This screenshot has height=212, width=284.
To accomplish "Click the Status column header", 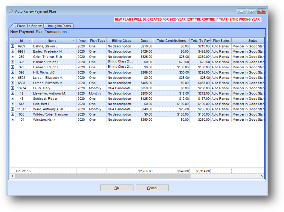I will coord(248,41).
